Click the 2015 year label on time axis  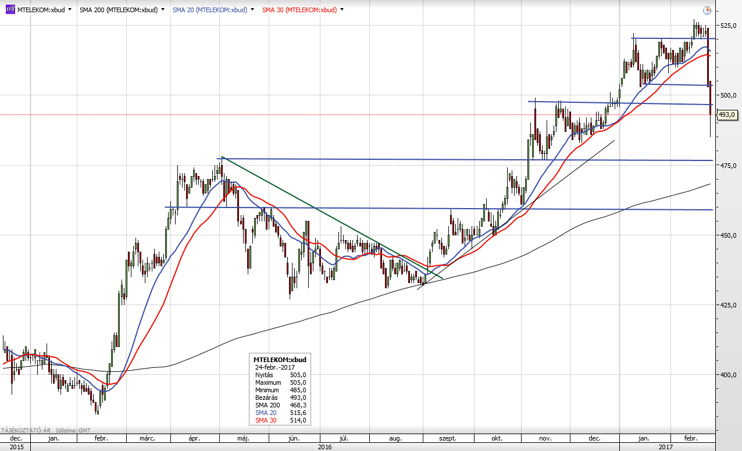pos(16,447)
